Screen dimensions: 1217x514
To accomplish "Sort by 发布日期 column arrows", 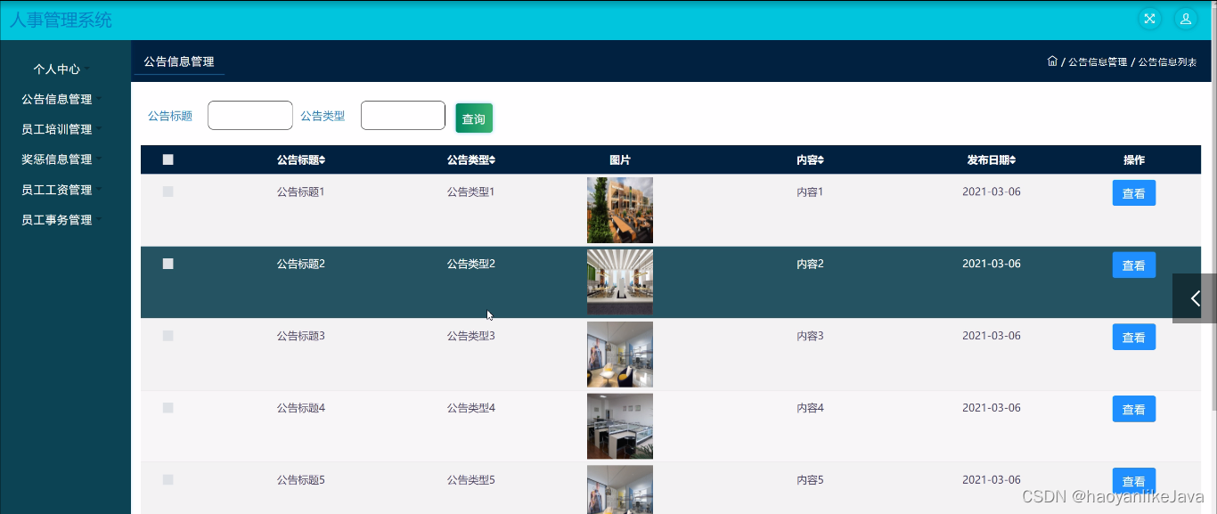I will 1013,160.
